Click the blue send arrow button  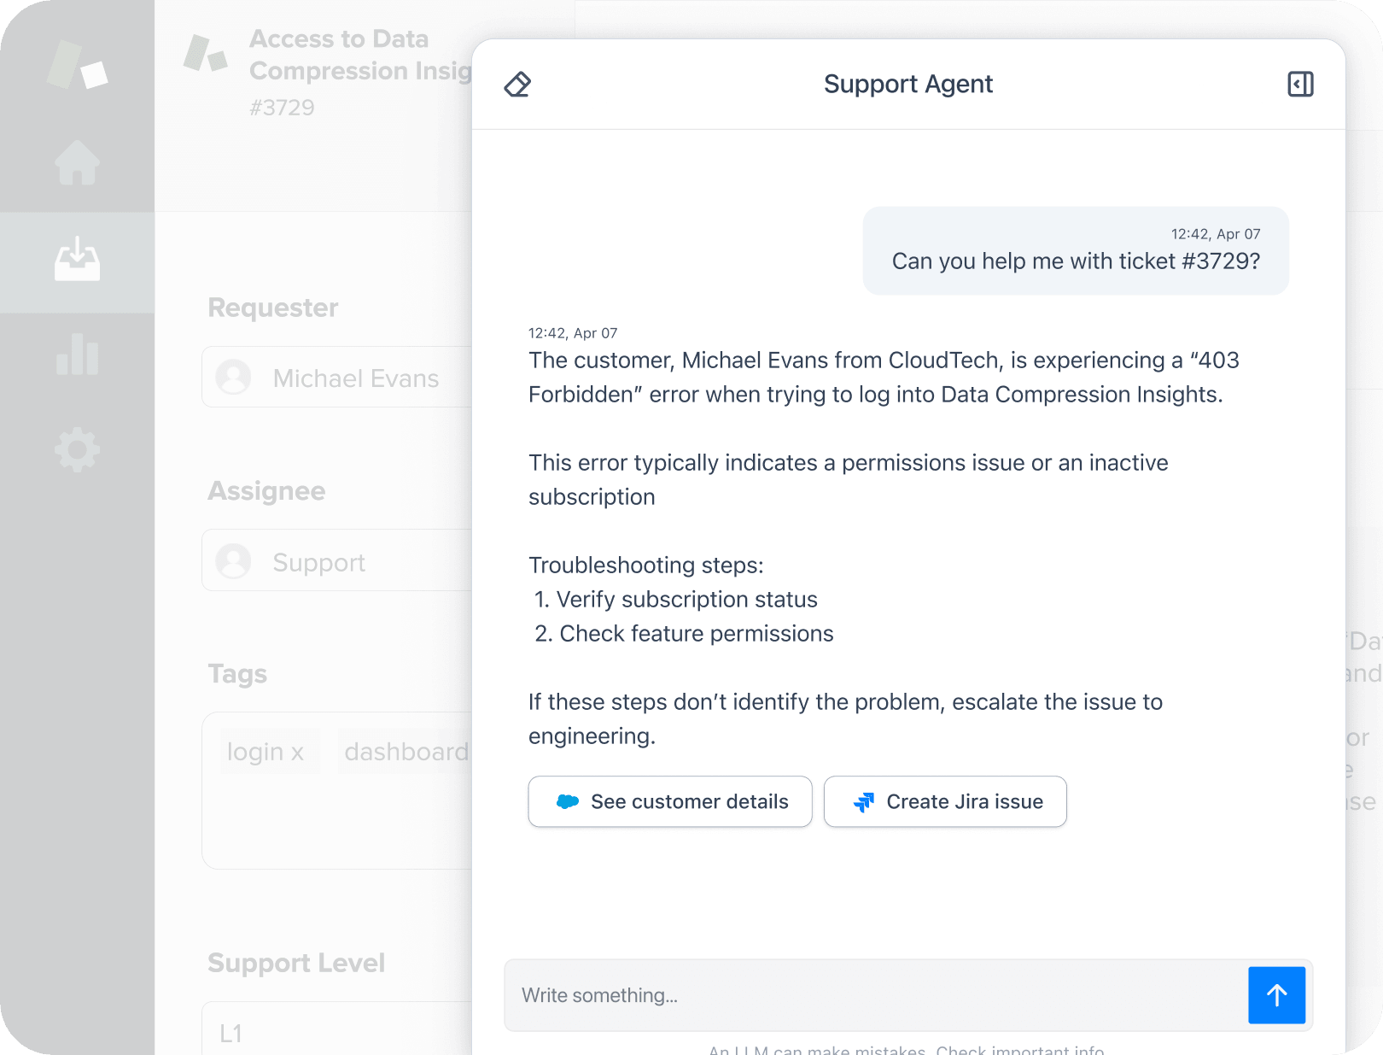1276,995
